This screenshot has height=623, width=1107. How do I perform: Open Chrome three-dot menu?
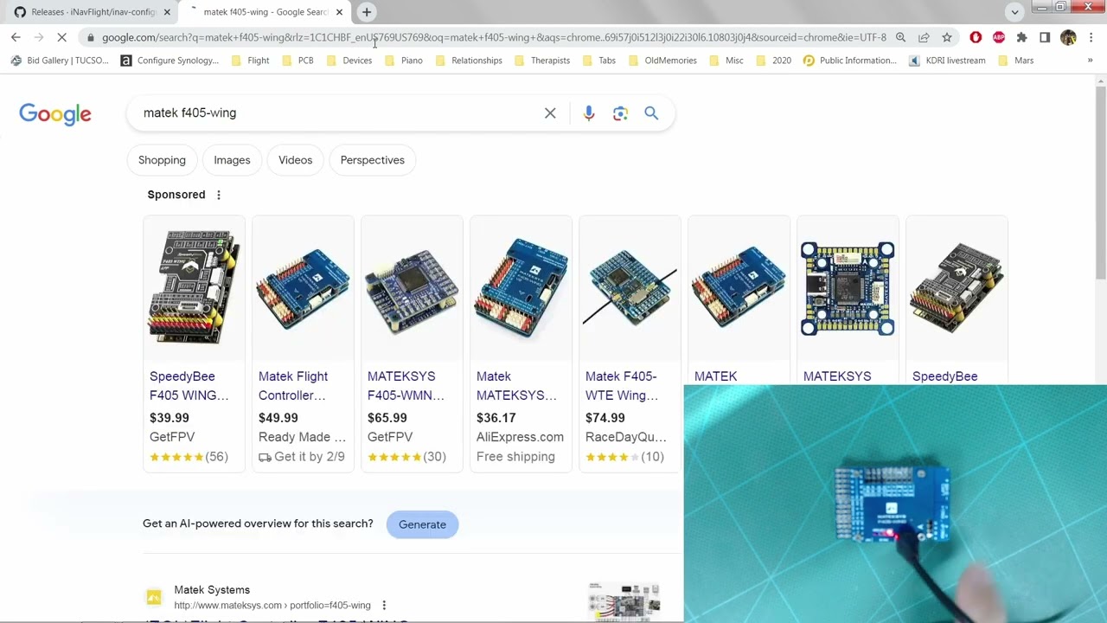1091,37
